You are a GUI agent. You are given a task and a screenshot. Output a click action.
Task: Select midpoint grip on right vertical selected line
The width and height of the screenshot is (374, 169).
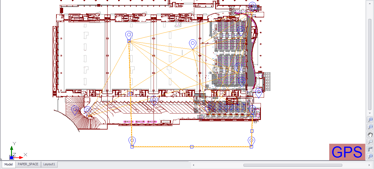click(252, 131)
